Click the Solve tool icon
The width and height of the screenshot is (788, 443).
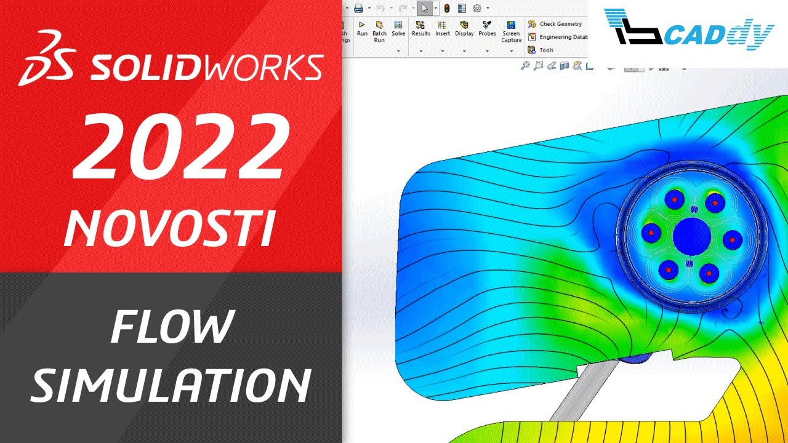coord(398,25)
